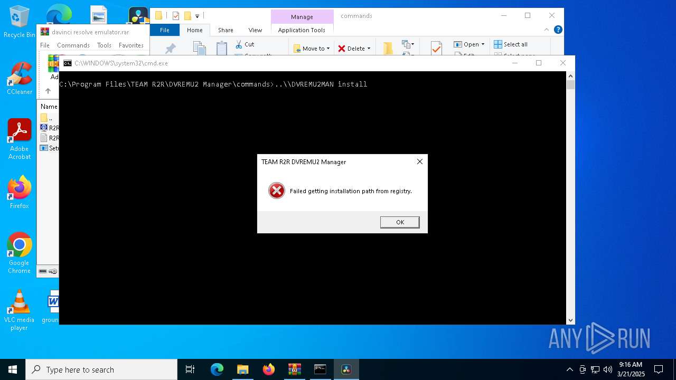Show hidden system tray icons
The image size is (676, 380).
(569, 369)
